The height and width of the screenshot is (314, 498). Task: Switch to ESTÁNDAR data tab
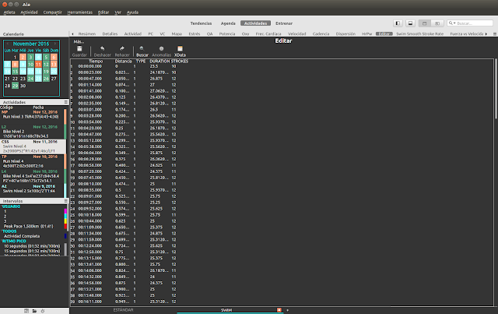[123, 310]
